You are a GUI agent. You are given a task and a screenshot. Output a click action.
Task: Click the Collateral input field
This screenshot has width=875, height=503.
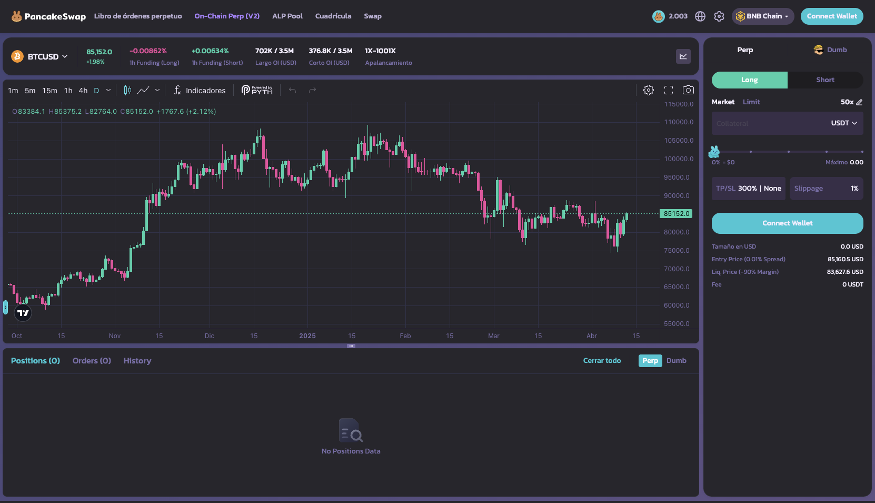click(x=770, y=123)
